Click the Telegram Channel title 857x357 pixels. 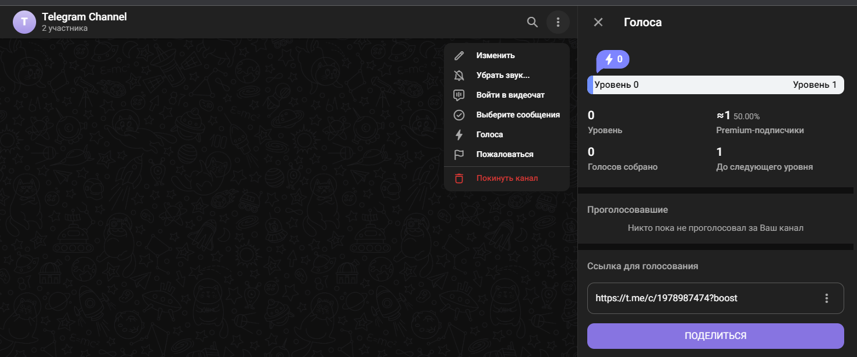click(84, 17)
